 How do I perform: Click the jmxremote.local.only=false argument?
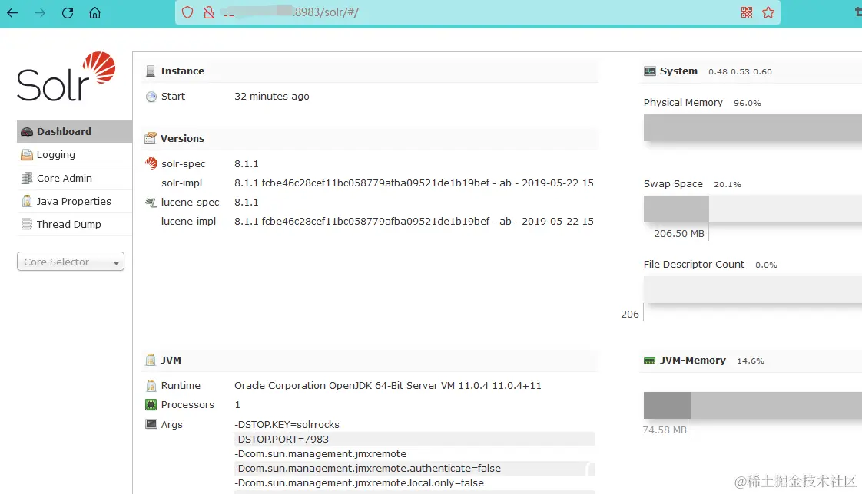point(359,483)
